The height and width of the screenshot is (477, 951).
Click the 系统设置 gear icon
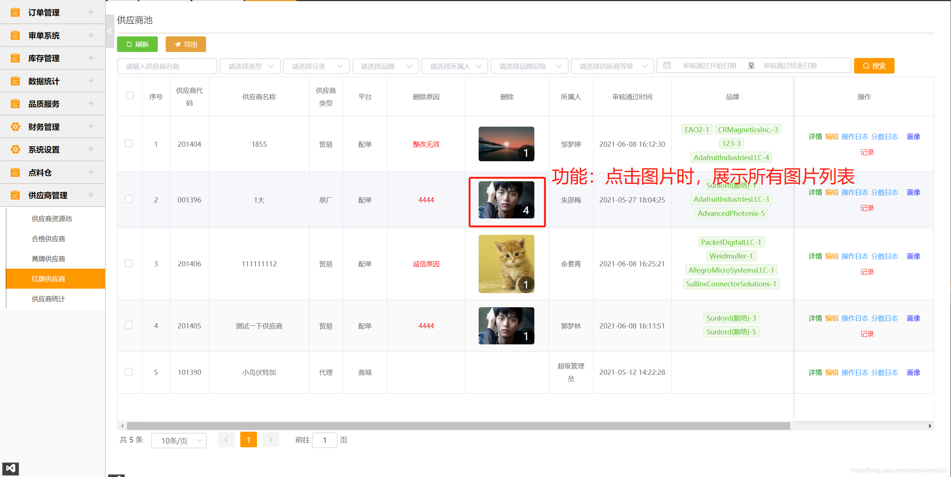pyautogui.click(x=15, y=149)
